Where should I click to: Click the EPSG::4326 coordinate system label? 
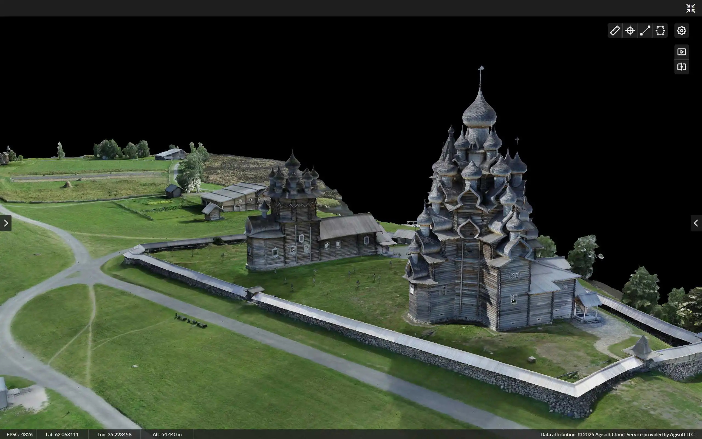pos(19,434)
